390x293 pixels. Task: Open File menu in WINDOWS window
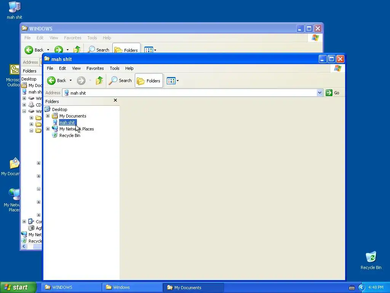[x=27, y=38]
